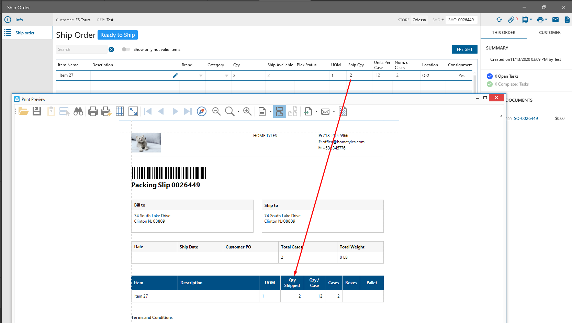The width and height of the screenshot is (572, 323).
Task: Click the FREIGHT button
Action: click(x=464, y=49)
